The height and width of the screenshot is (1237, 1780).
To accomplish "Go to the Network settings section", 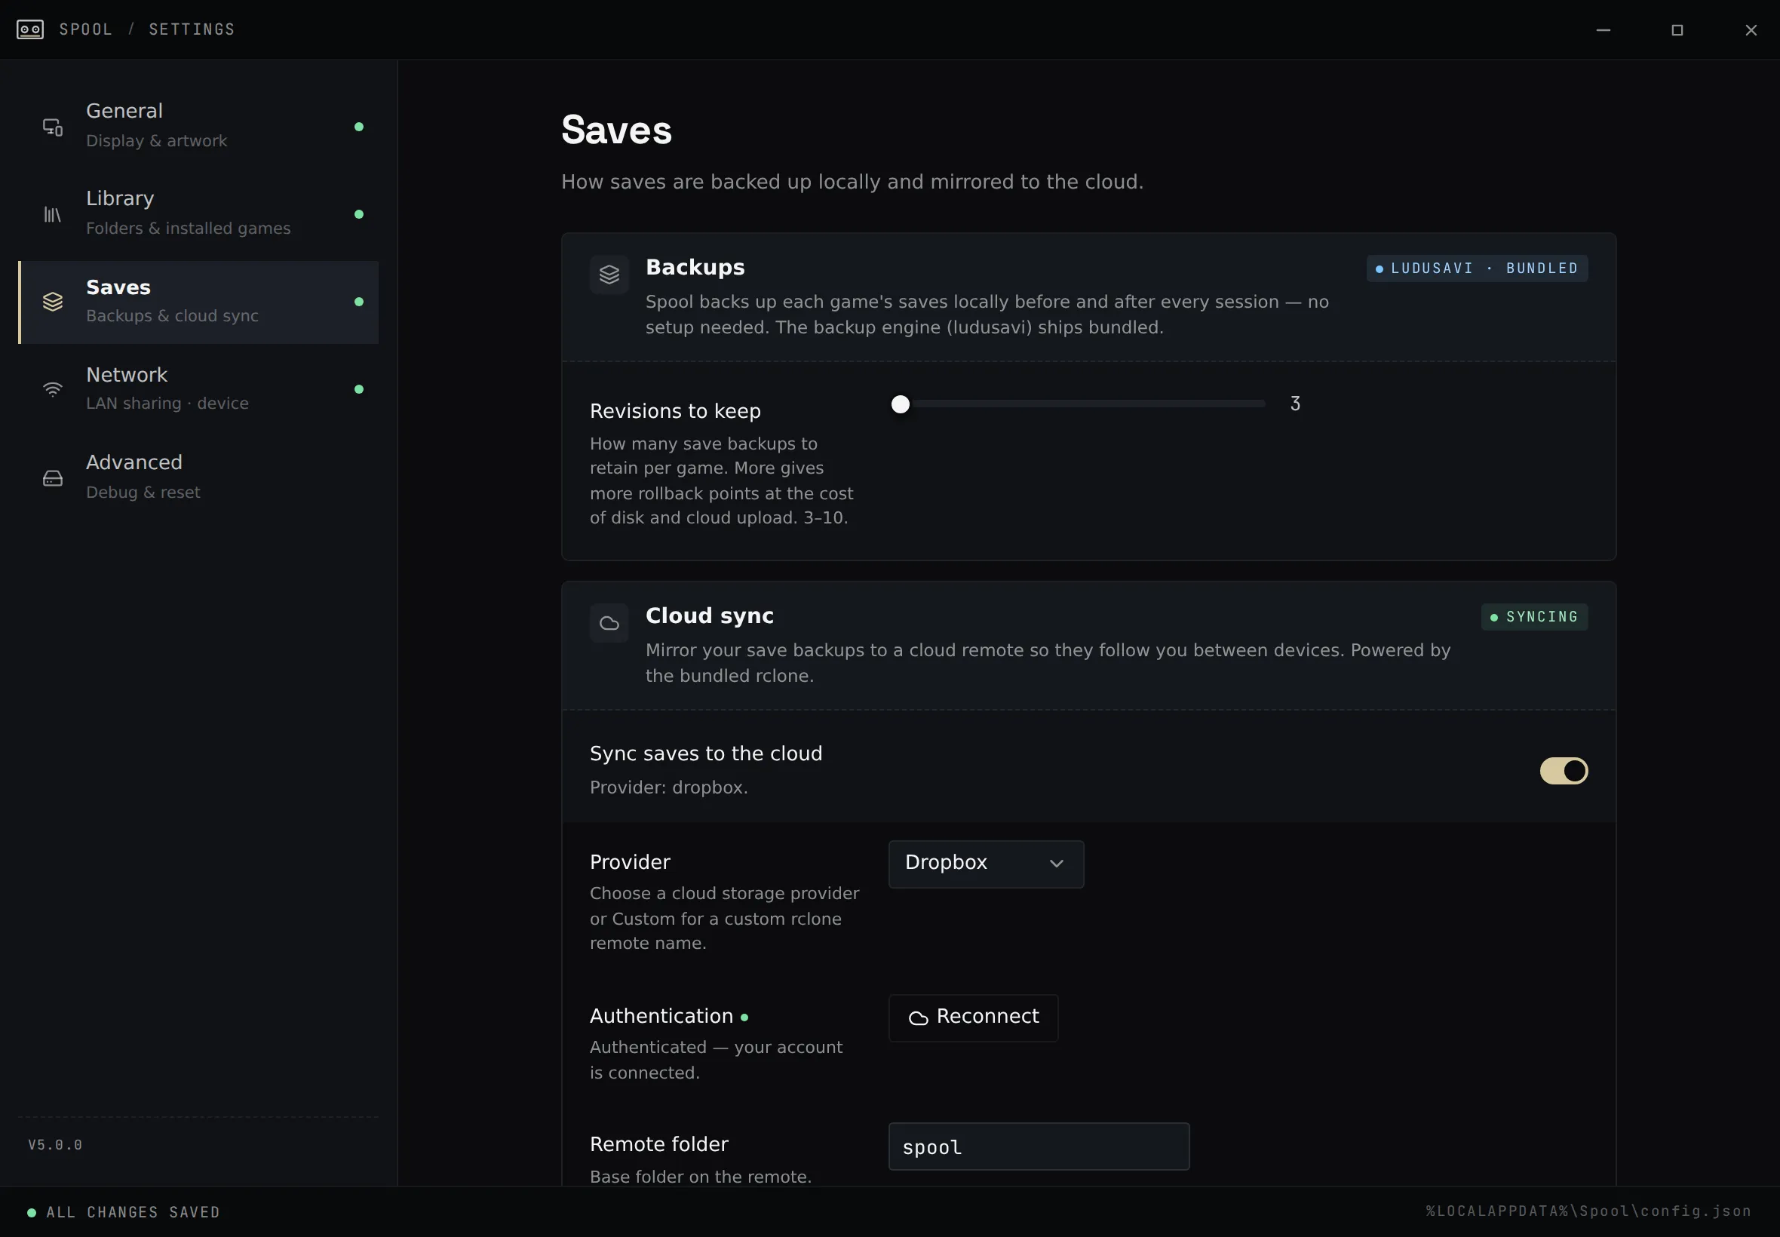I will click(x=198, y=389).
